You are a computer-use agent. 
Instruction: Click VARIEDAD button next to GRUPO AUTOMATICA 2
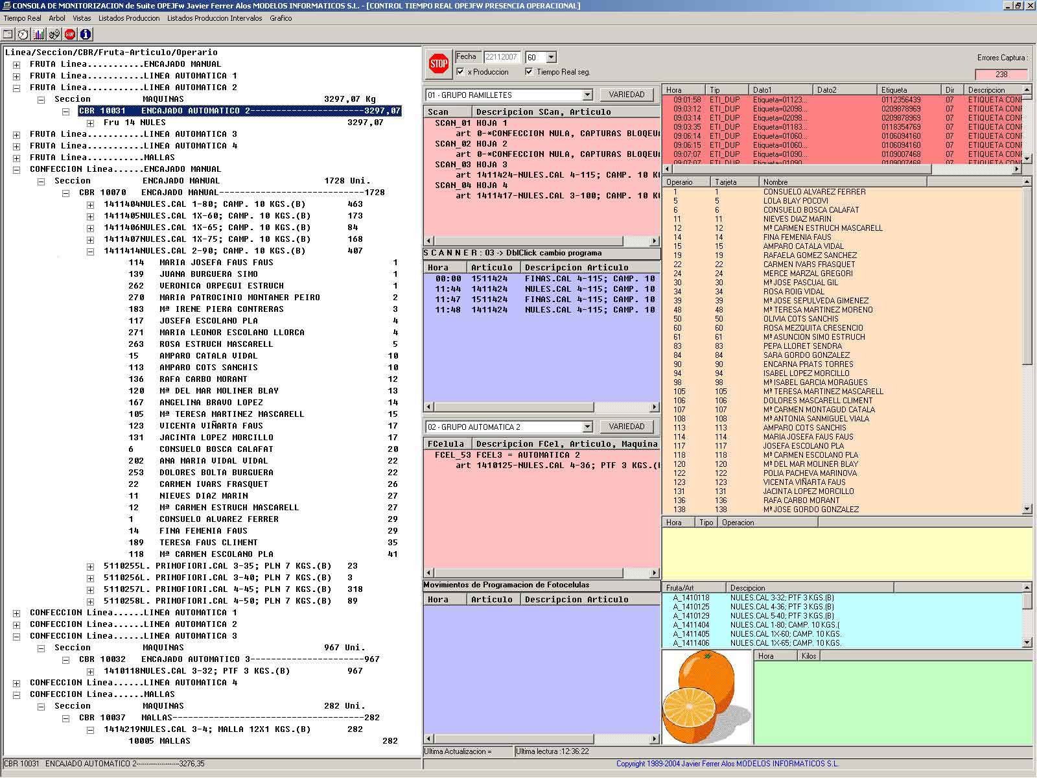click(626, 427)
